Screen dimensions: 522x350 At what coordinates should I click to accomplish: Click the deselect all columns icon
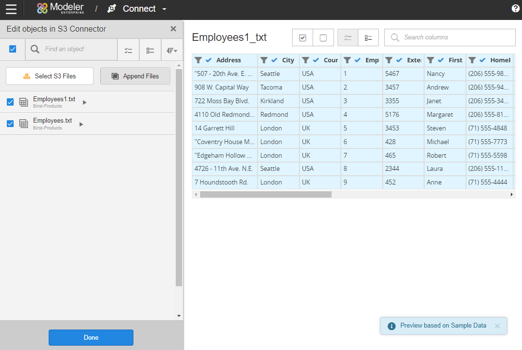(x=323, y=37)
